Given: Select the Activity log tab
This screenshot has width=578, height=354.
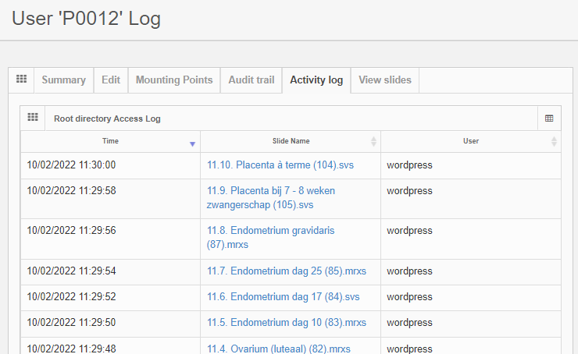Looking at the screenshot, I should click(x=316, y=80).
